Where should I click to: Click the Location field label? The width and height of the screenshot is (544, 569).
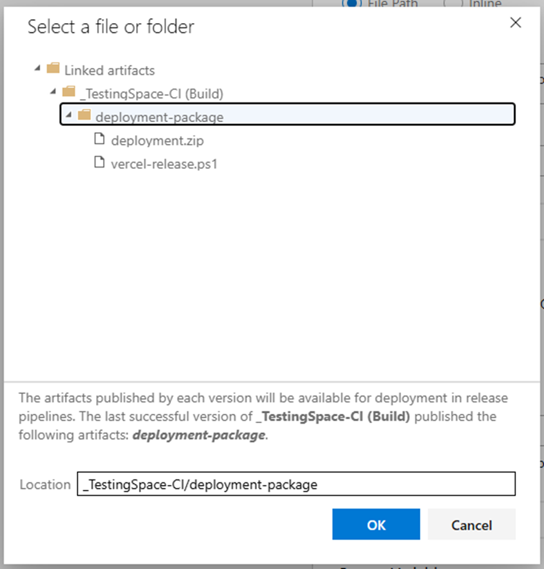coord(45,484)
